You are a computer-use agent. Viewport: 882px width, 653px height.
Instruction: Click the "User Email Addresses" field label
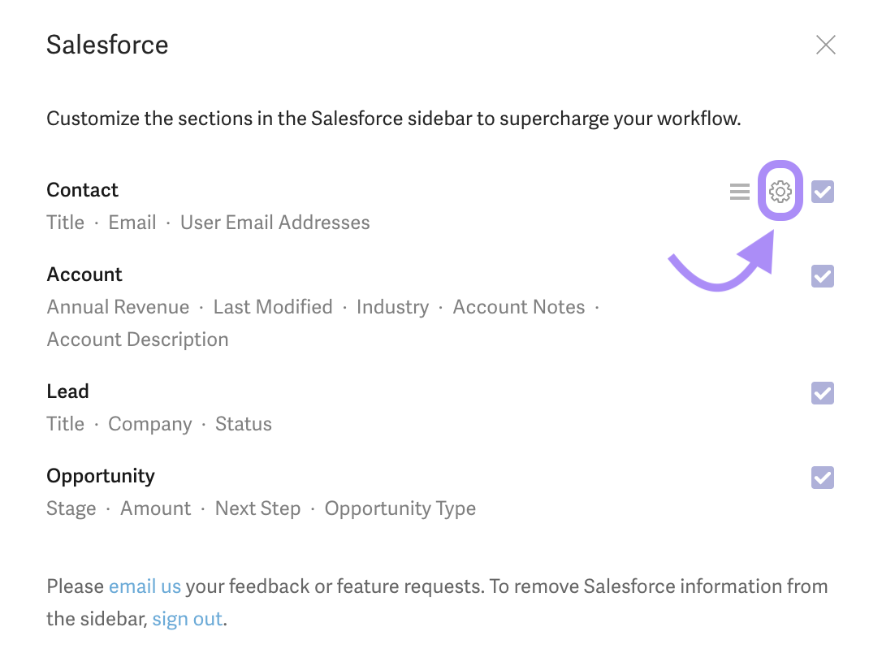click(275, 223)
